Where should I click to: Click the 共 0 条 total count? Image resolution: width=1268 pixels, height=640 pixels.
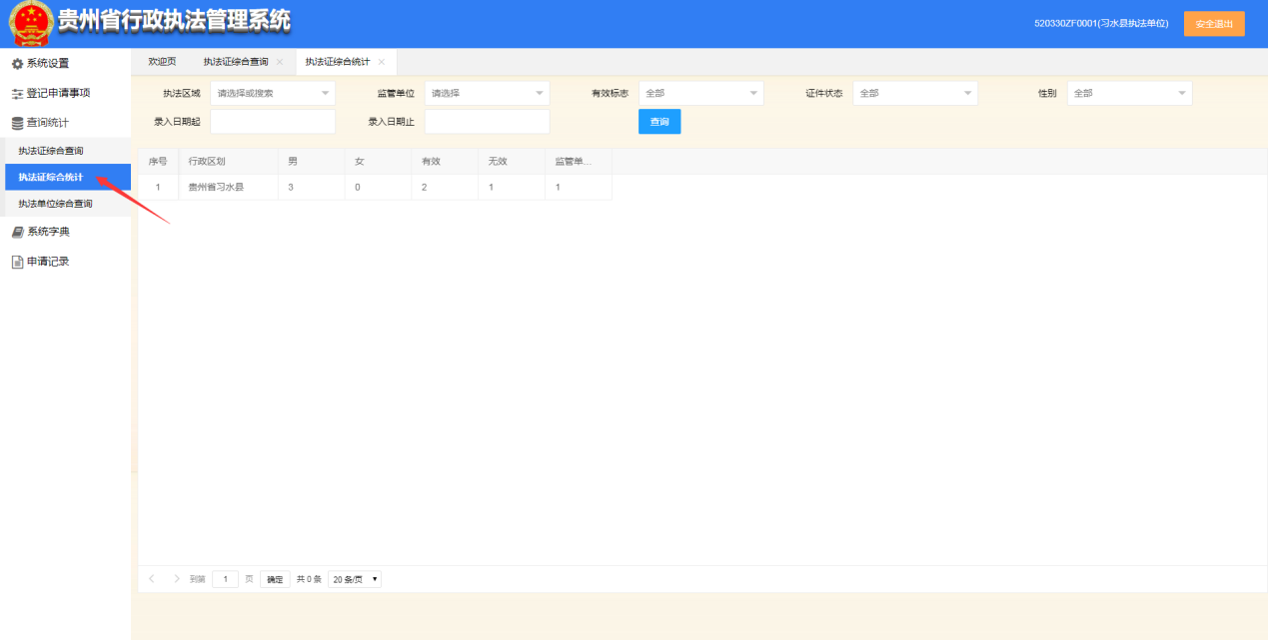click(309, 579)
